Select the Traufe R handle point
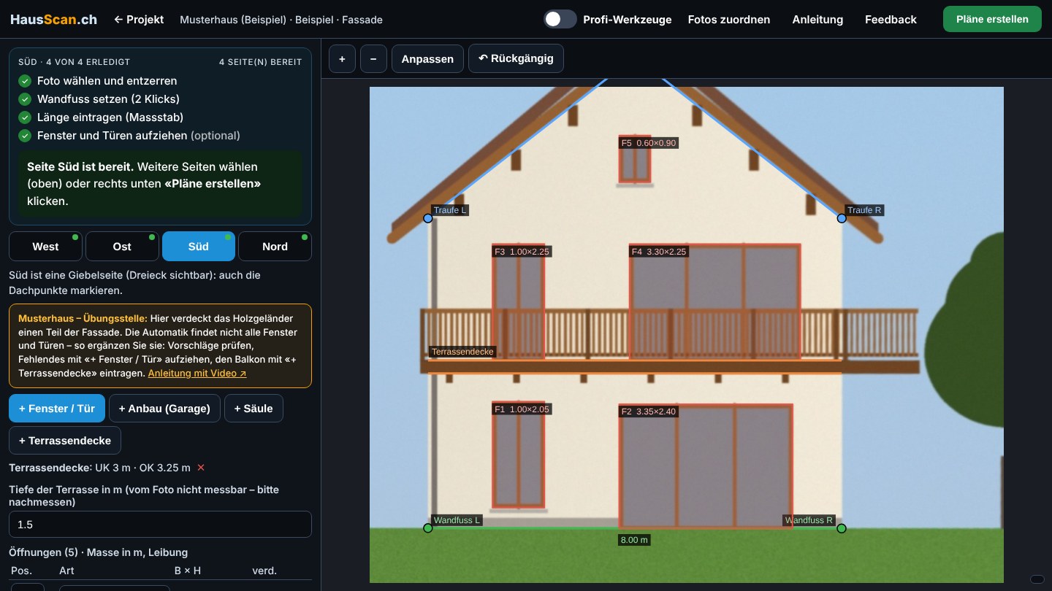The height and width of the screenshot is (591, 1052). tap(842, 218)
